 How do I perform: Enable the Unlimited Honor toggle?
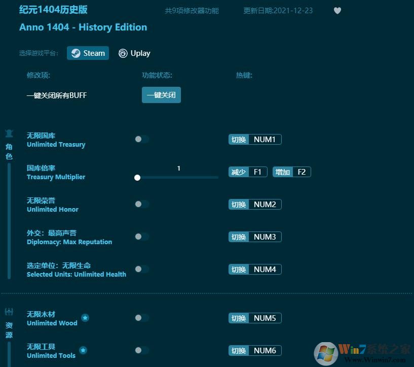click(x=142, y=204)
